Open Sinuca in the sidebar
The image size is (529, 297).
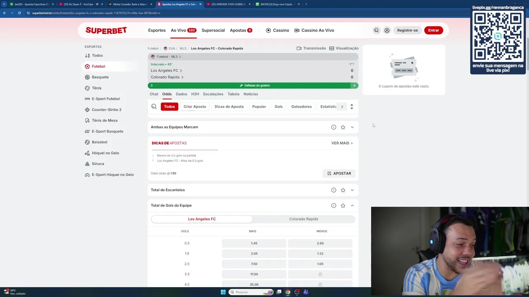94,164
